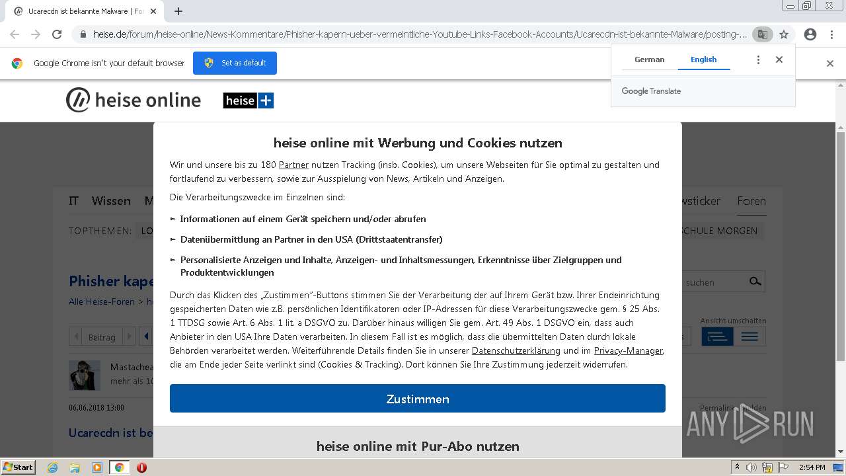
Task: Bookmark this page with star icon
Action: pyautogui.click(x=784, y=34)
